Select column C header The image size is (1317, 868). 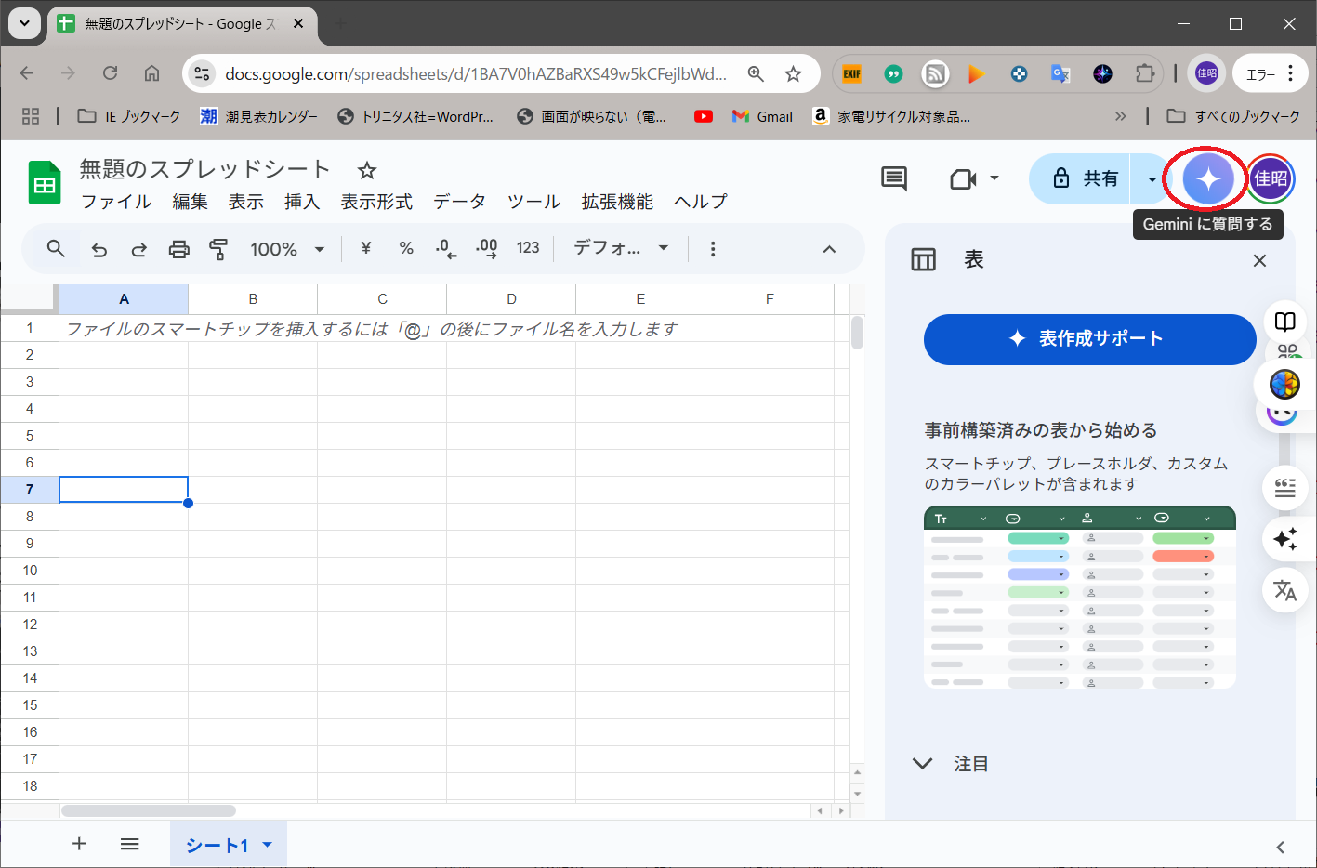(x=382, y=299)
